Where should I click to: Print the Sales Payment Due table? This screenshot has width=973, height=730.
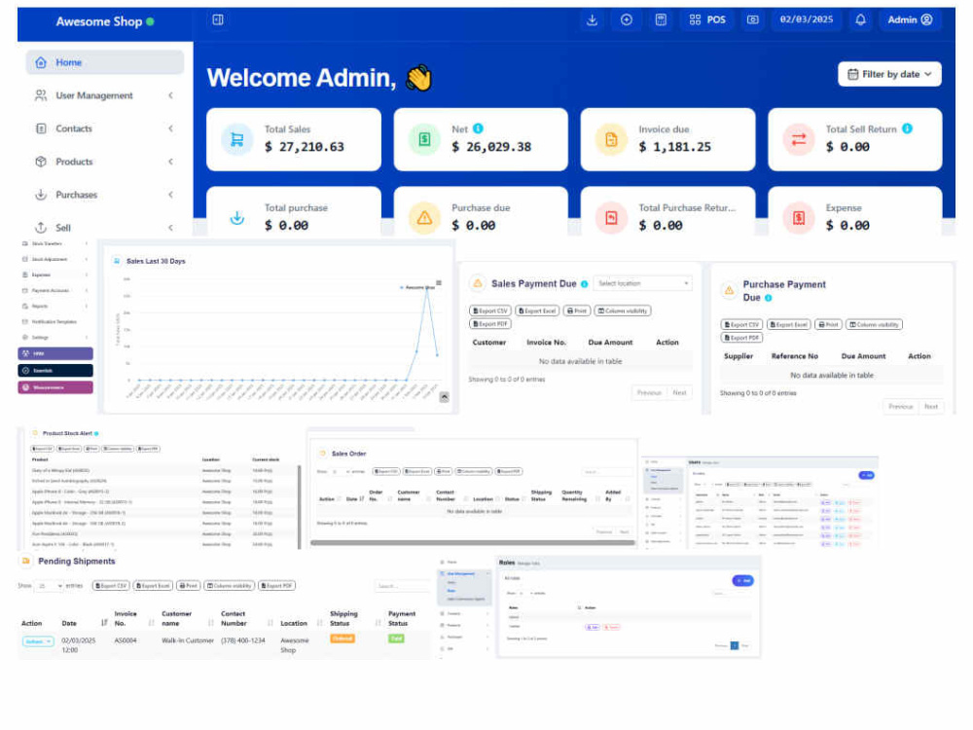point(577,310)
